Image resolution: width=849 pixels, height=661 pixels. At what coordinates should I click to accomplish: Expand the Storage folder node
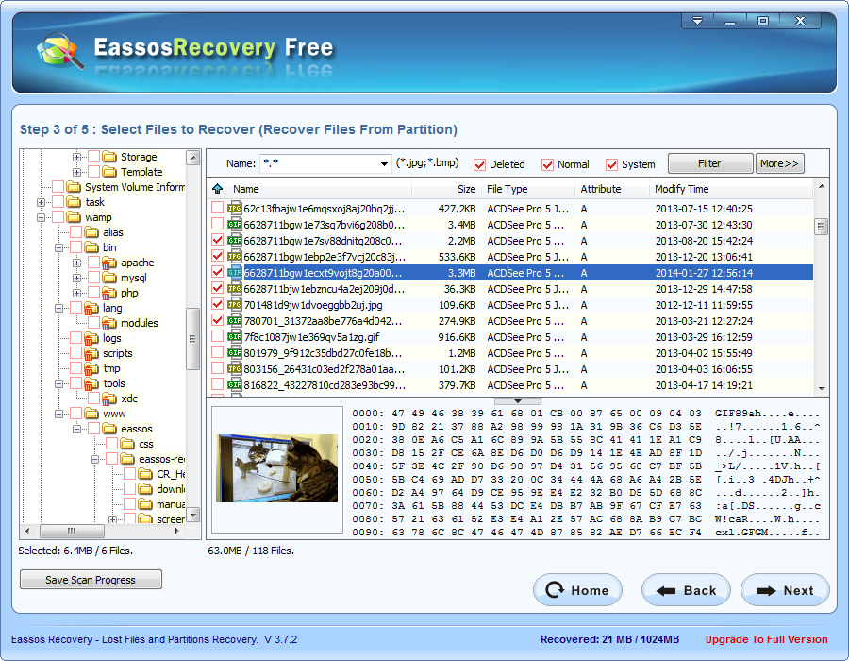77,157
